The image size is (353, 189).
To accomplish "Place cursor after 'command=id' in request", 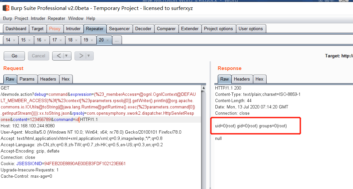I will tap(79, 120).
